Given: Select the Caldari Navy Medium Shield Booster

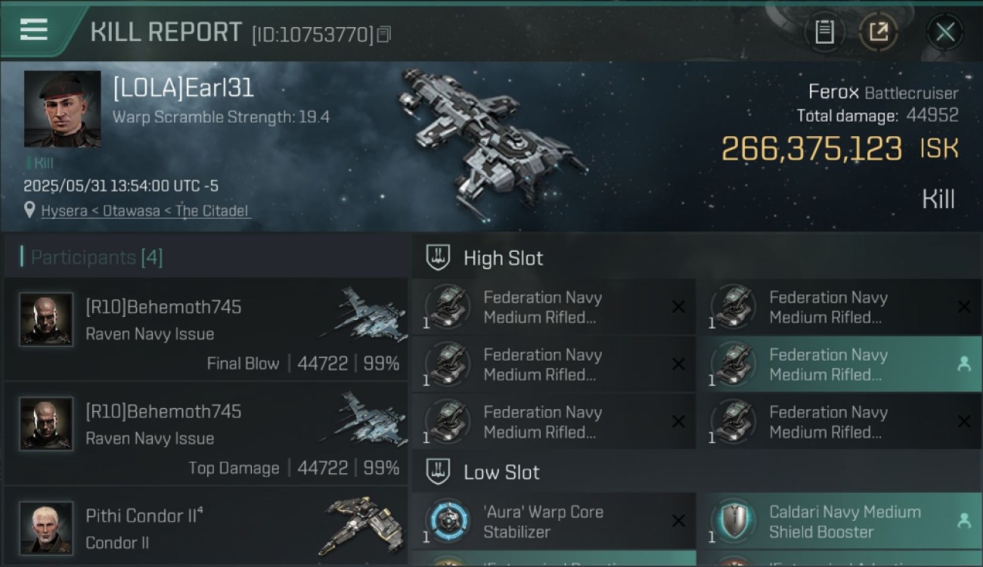Looking at the screenshot, I should [x=839, y=522].
